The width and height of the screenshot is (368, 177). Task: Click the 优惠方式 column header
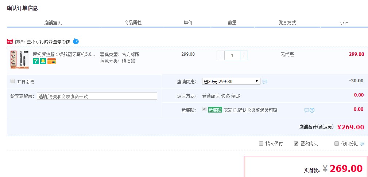[287, 23]
